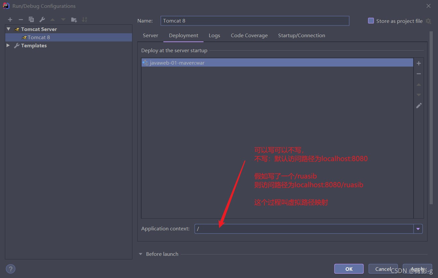
Task: Open the Application context dropdown
Action: (418, 229)
